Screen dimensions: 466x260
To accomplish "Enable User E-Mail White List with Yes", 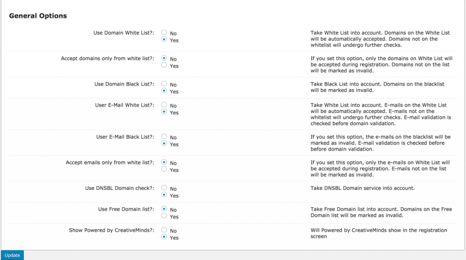I will 164,112.
